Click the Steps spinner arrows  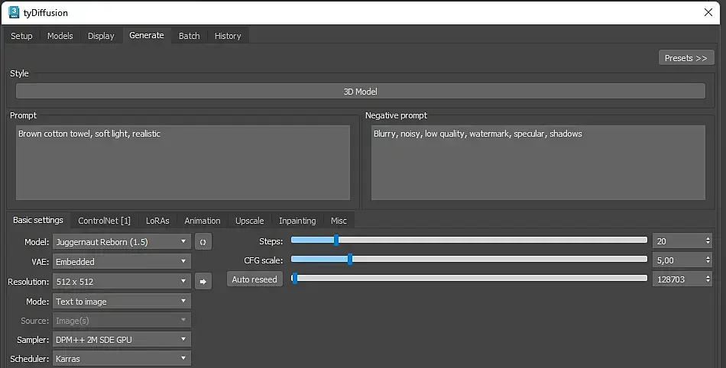pos(708,240)
